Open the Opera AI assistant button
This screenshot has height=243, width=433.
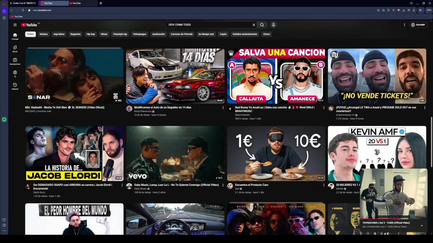click(x=429, y=10)
